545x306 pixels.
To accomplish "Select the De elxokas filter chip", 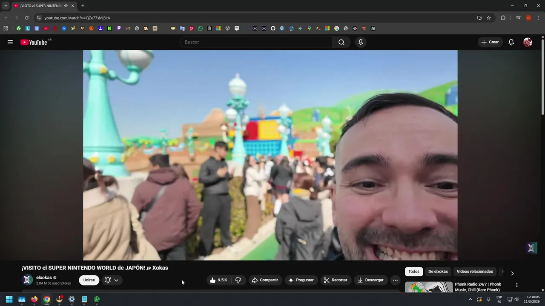I will [x=438, y=272].
